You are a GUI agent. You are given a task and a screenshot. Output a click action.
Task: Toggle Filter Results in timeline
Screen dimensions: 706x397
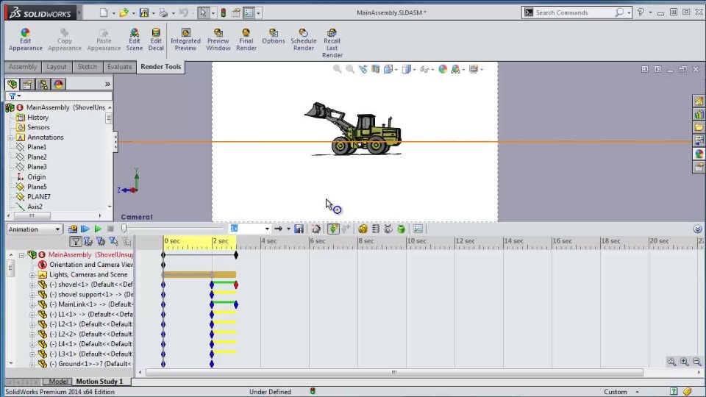pyautogui.click(x=126, y=242)
